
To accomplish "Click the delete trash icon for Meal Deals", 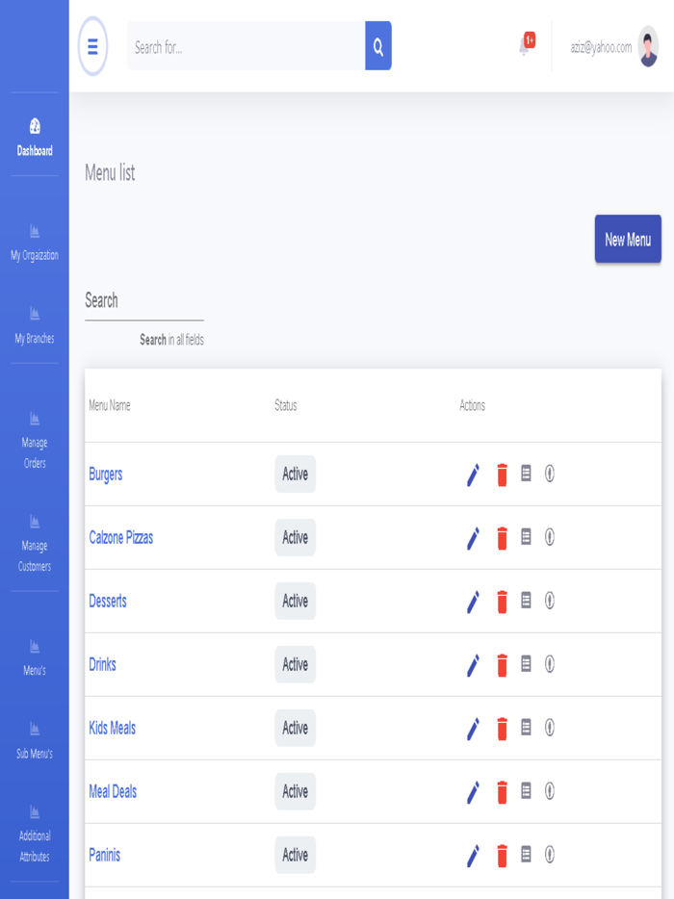I will pos(502,791).
